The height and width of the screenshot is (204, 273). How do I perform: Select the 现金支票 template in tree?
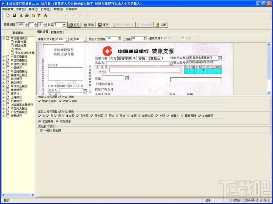[x=20, y=45]
